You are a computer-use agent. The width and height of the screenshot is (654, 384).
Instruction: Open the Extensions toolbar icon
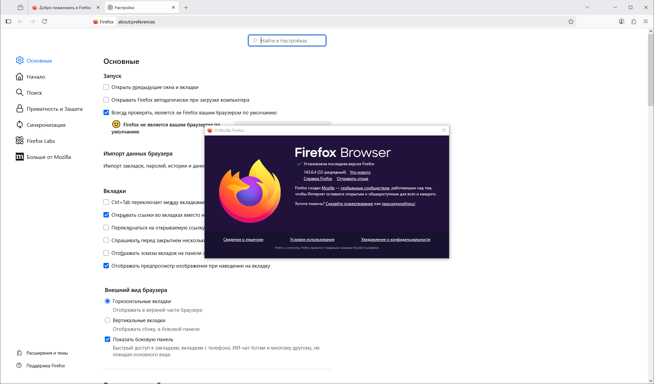(634, 21)
